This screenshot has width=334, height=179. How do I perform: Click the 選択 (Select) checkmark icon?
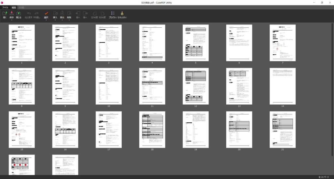46,14
